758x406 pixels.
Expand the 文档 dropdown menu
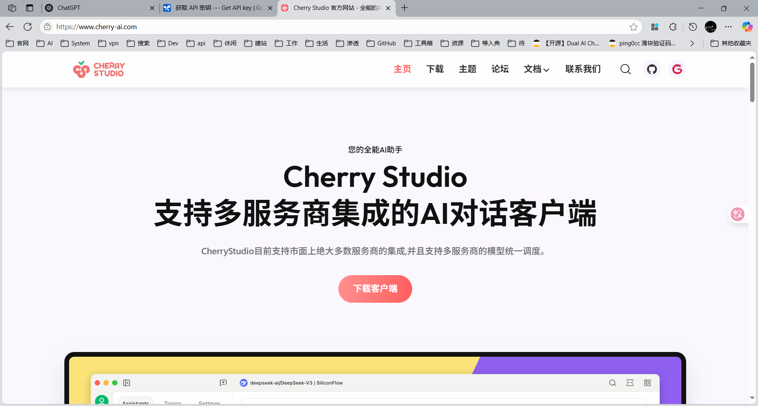(x=537, y=69)
